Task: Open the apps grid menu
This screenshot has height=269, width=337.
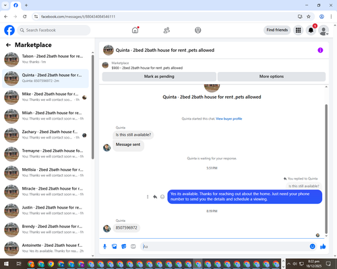Action: (298, 30)
